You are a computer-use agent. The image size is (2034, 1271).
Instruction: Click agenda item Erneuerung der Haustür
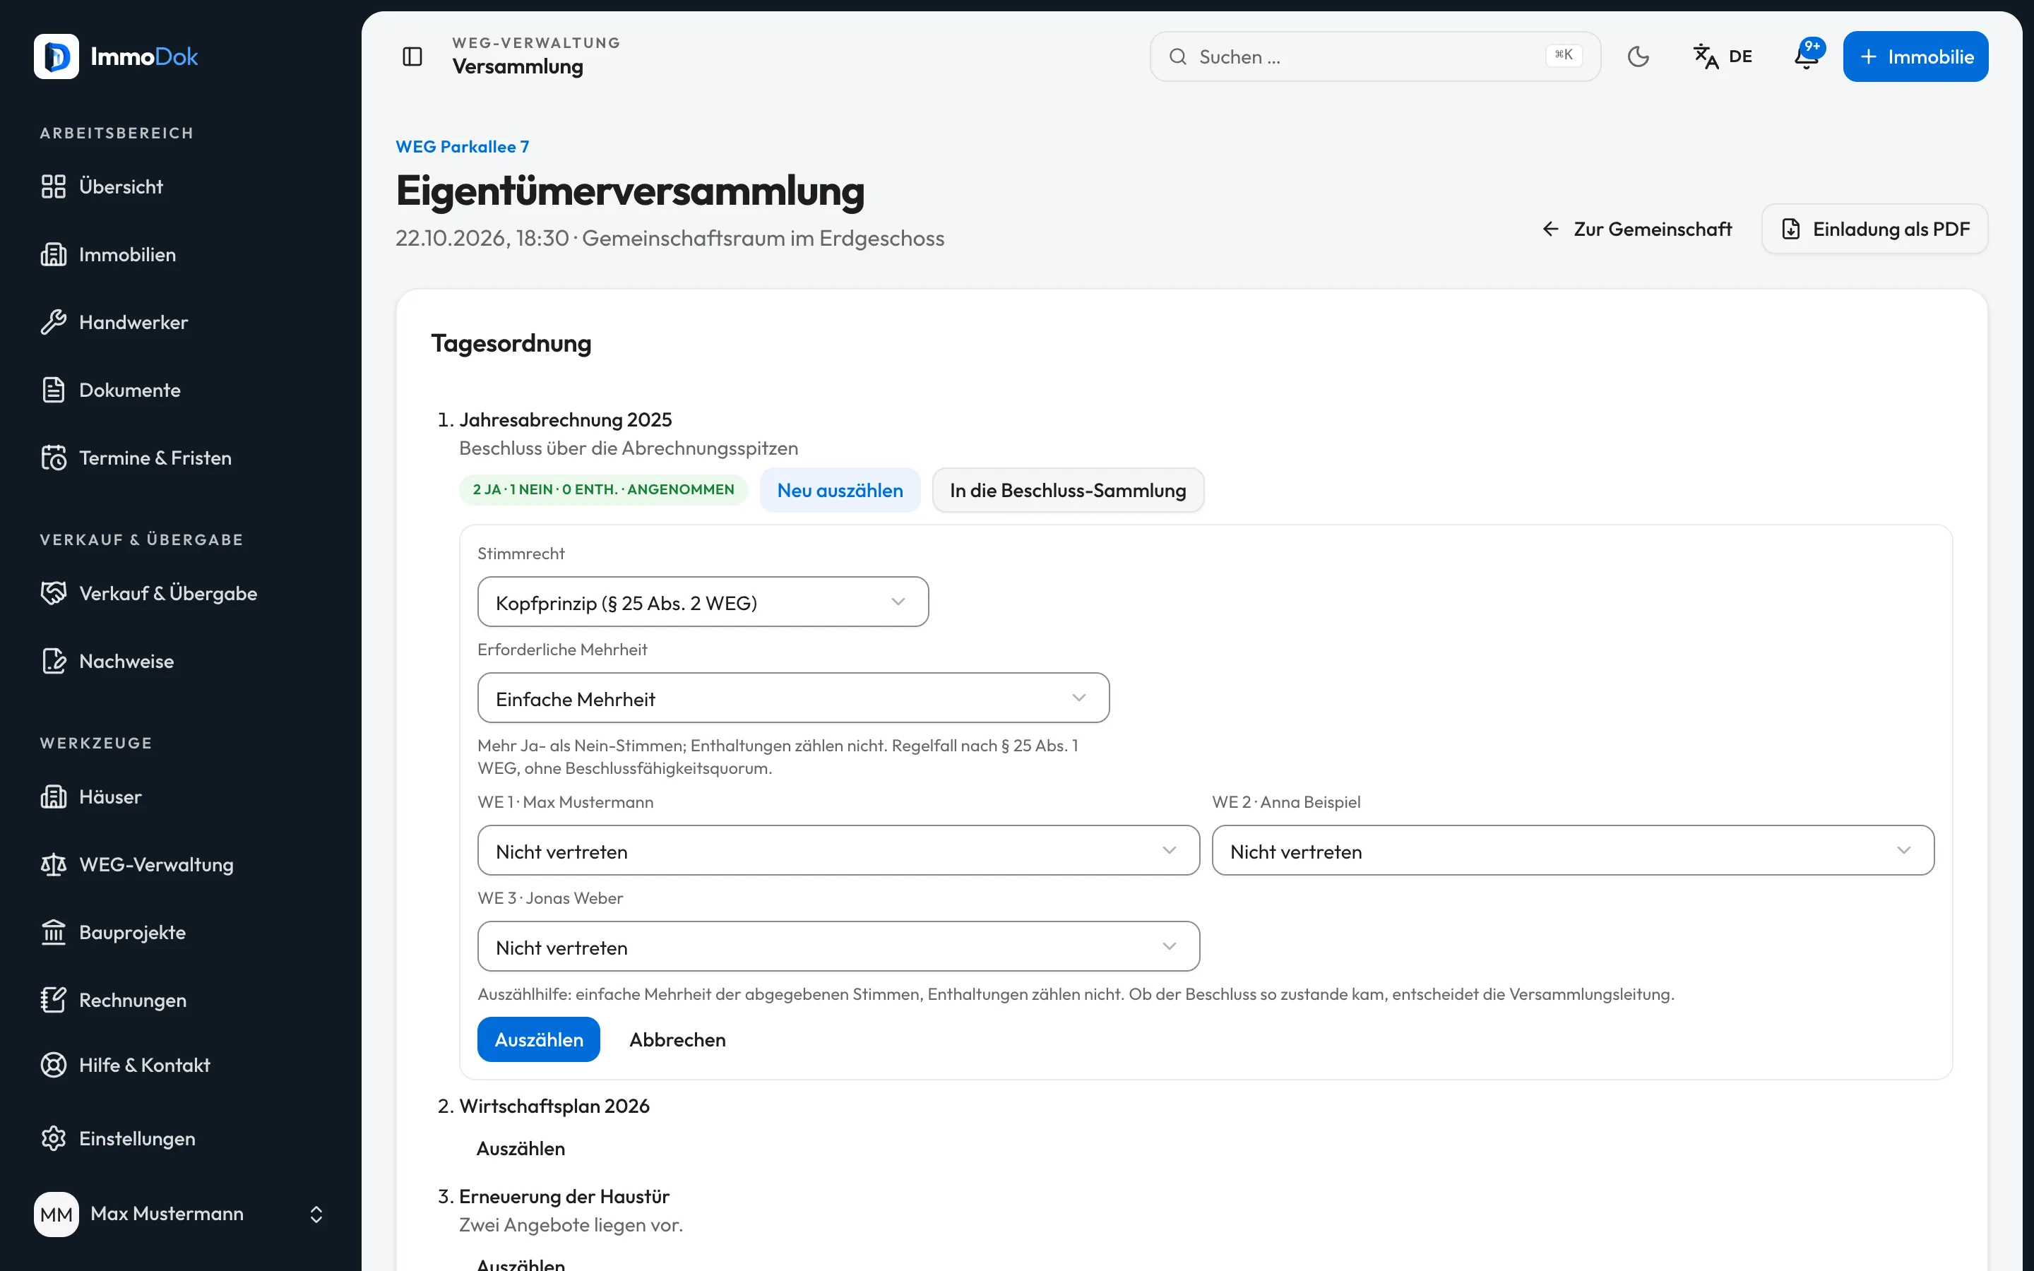pyautogui.click(x=564, y=1196)
